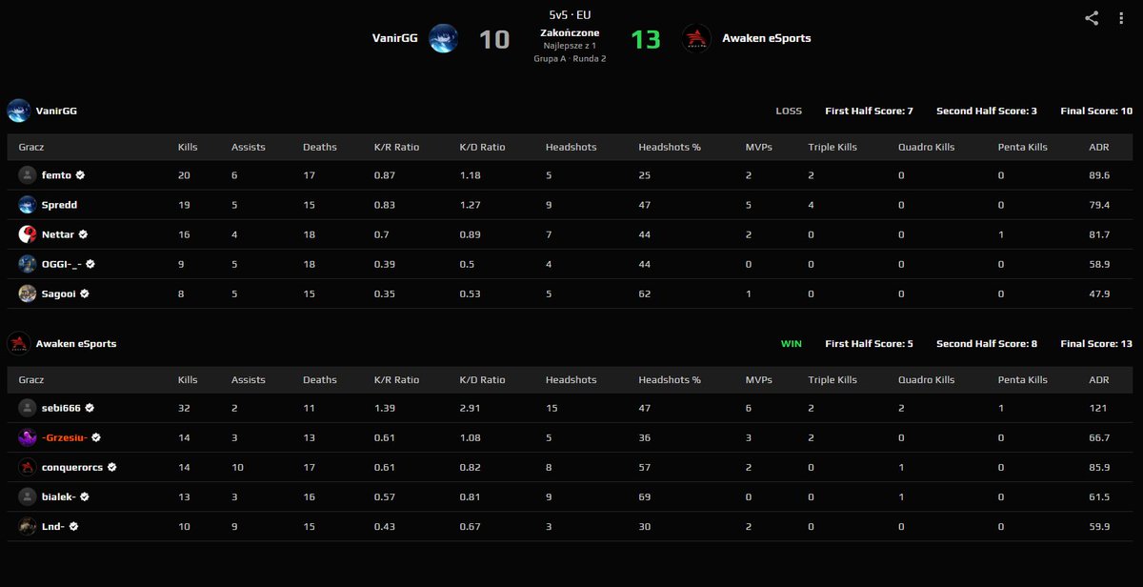1143x587 pixels.
Task: Click femto's ADR value 89.6
Action: click(x=1099, y=175)
